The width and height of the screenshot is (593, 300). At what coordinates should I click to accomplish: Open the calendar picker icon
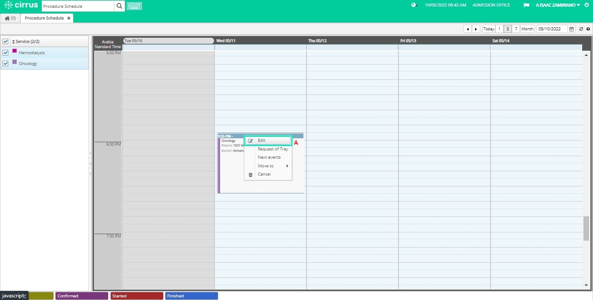(572, 29)
